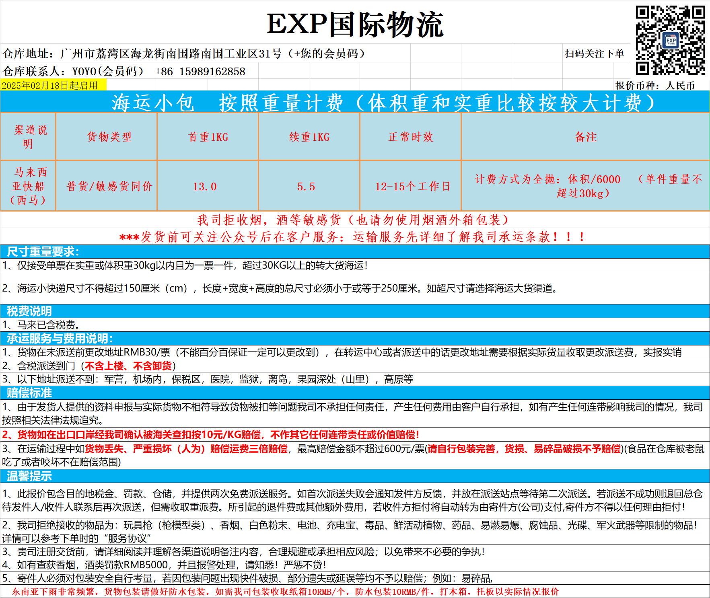Click the 赔偿标准 section header
This screenshot has width=710, height=598.
[355, 393]
